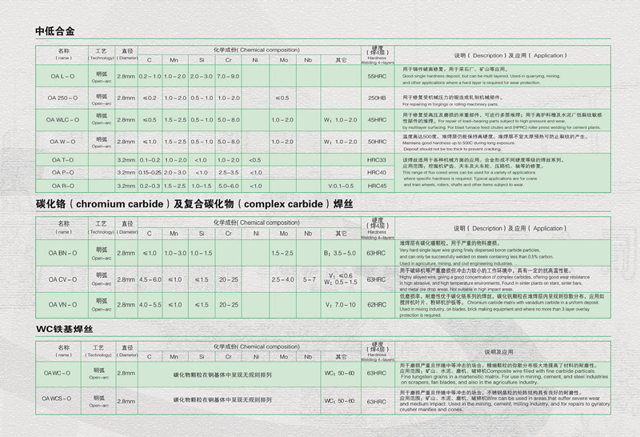The height and width of the screenshot is (437, 640).
Task: Select the HRC45 hardness value
Action: coord(376,186)
